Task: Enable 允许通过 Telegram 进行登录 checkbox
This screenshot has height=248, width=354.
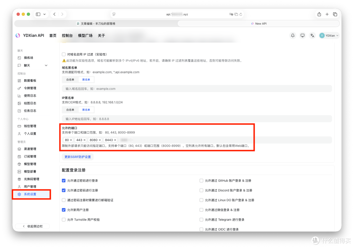Action: (x=201, y=219)
